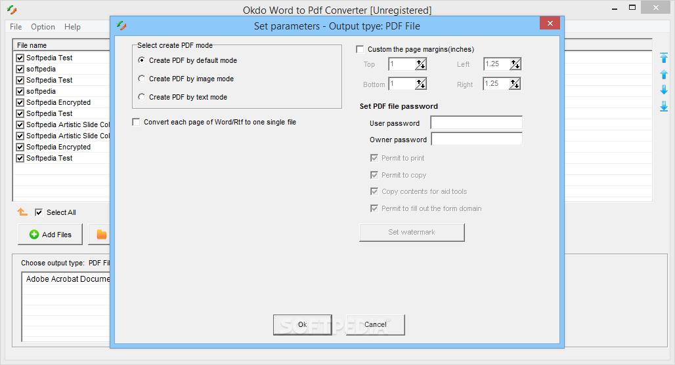Toggle Permit to copy checkbox

374,175
